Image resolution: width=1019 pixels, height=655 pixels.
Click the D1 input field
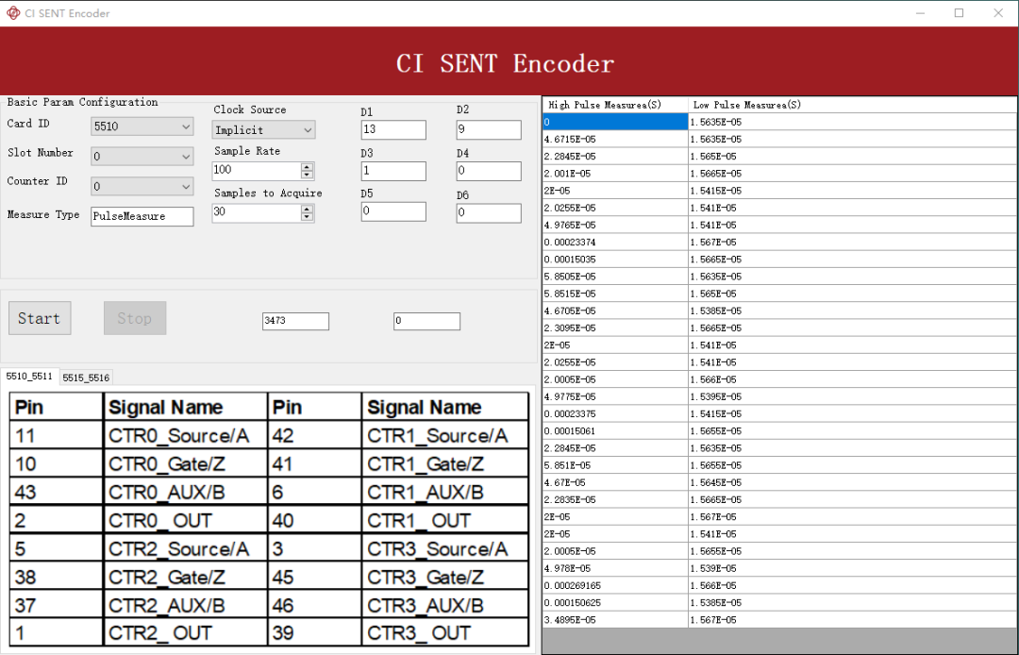tap(393, 129)
